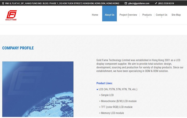The image size is (187, 118).
Task: Click the COMPANY PROFILE heading
Action: click(18, 48)
